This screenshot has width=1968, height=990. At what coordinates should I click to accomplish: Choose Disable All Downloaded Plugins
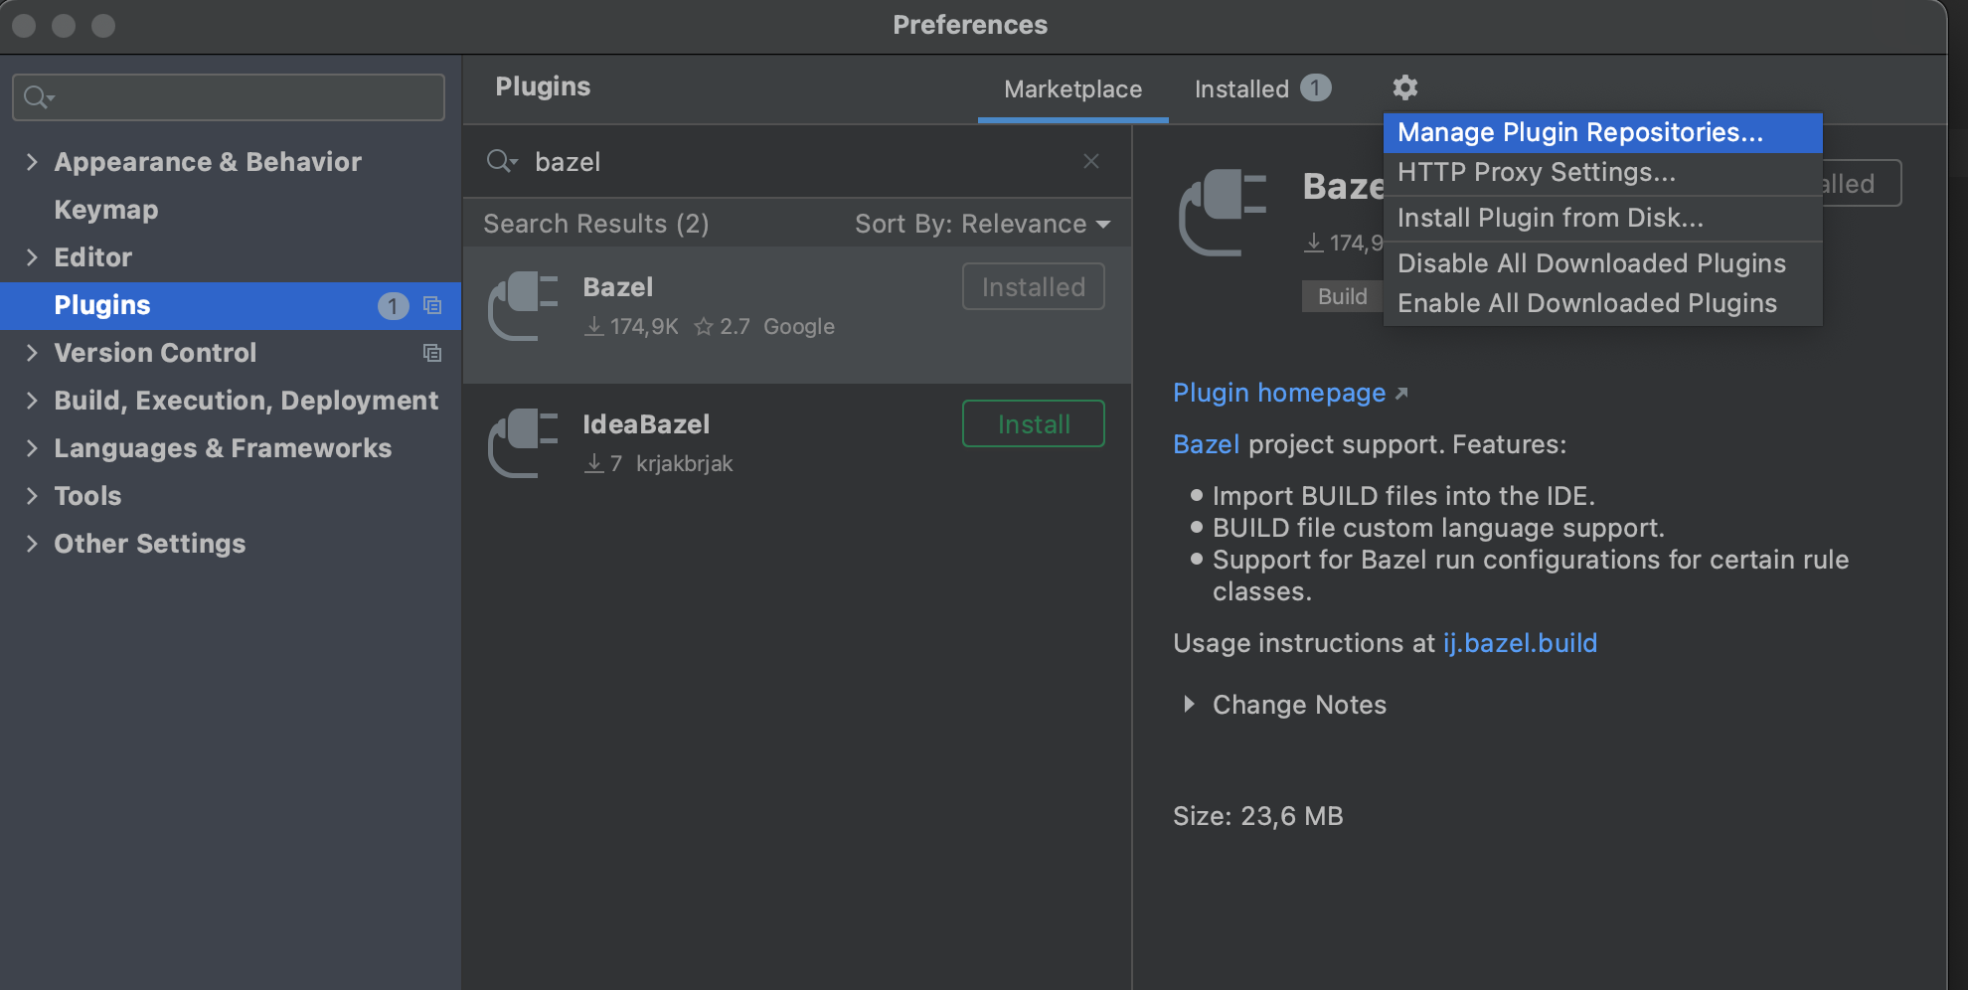pyautogui.click(x=1602, y=263)
